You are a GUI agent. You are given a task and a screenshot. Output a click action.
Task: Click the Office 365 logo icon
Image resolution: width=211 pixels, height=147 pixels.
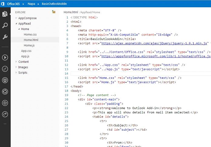click(x=3, y=4)
